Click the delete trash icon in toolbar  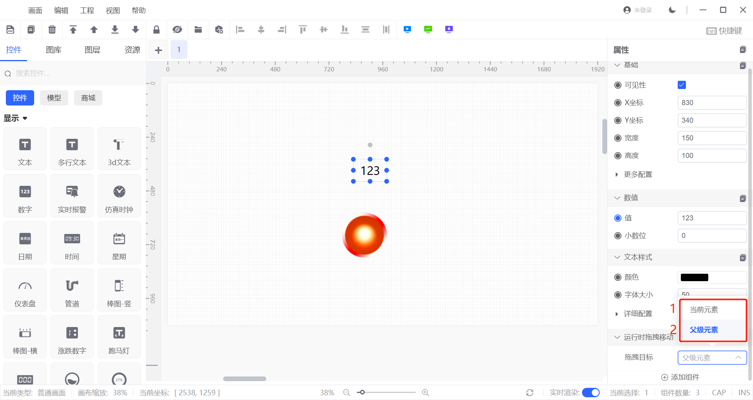pyautogui.click(x=52, y=29)
